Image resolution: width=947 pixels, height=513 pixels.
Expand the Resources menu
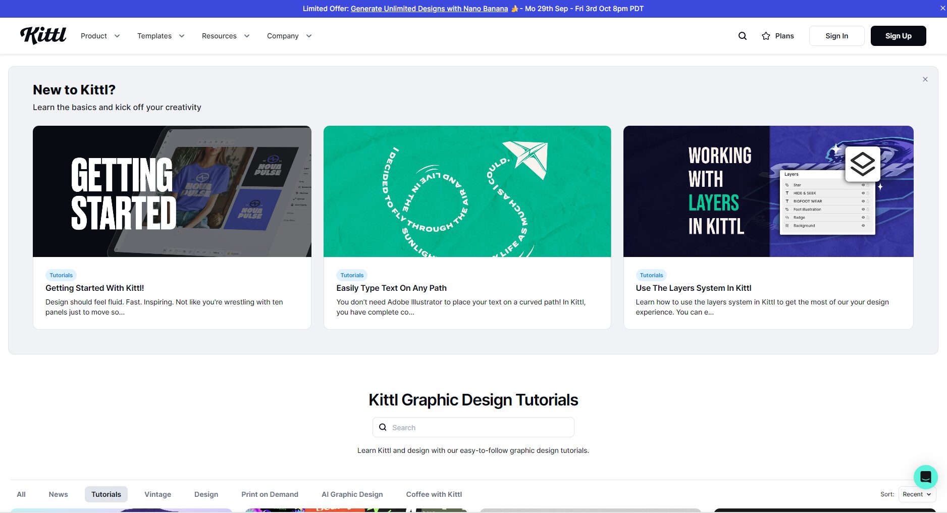click(x=226, y=36)
